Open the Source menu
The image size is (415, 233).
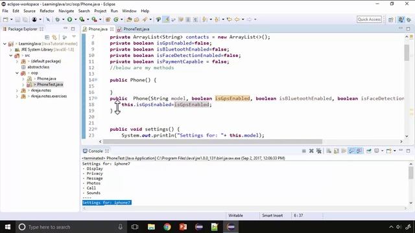[29, 11]
